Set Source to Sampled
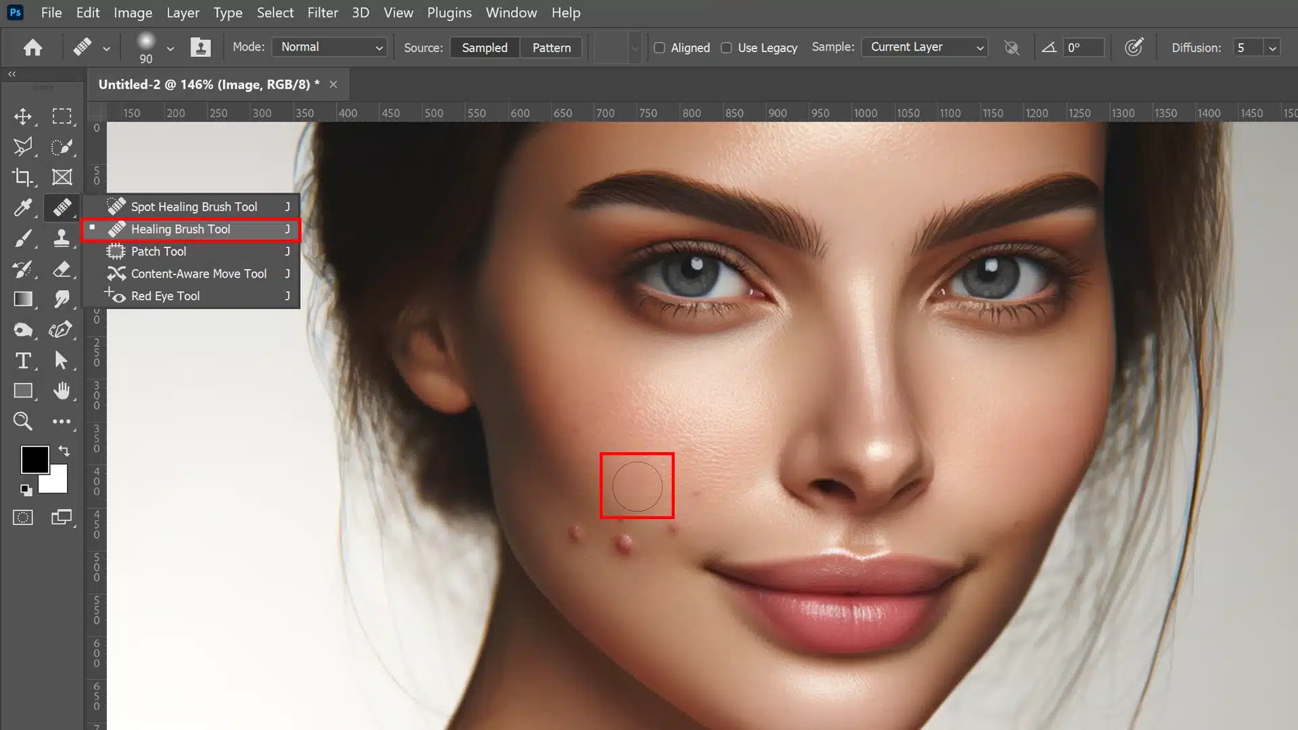 485,47
